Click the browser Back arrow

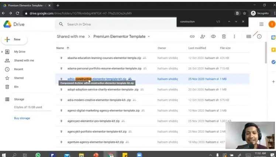[3, 13]
